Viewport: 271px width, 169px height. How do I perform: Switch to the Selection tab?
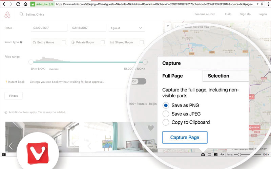coord(218,76)
